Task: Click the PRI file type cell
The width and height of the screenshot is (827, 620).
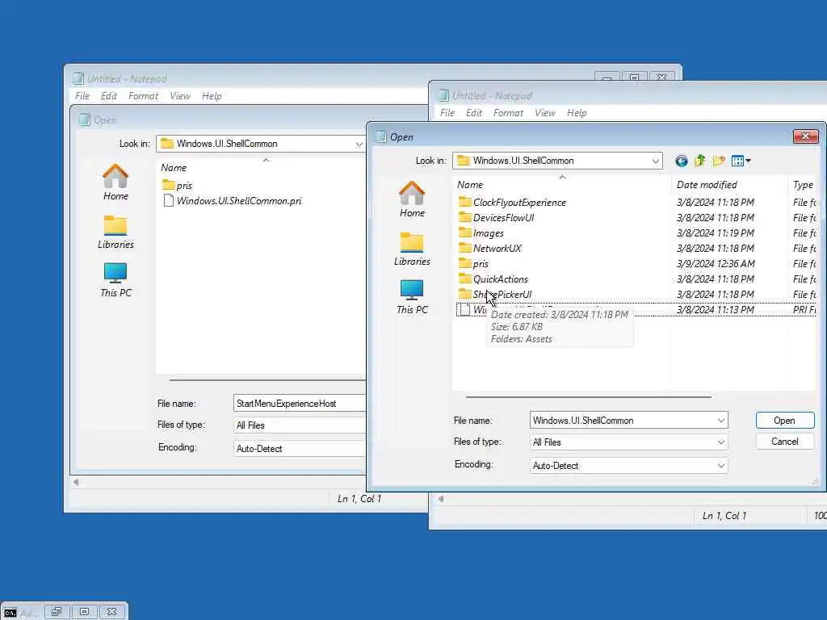Action: tap(804, 309)
